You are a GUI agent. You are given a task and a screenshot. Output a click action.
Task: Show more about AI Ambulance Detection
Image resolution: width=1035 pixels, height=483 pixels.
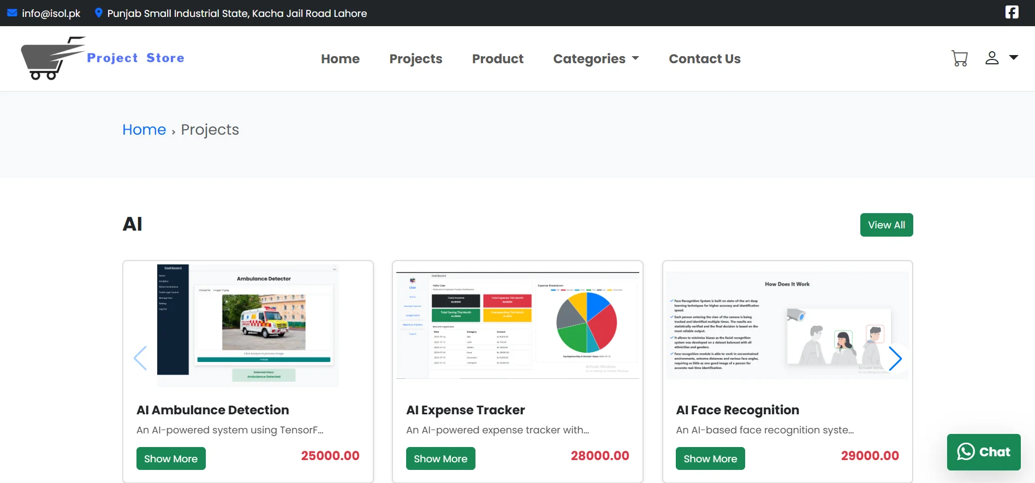point(171,458)
